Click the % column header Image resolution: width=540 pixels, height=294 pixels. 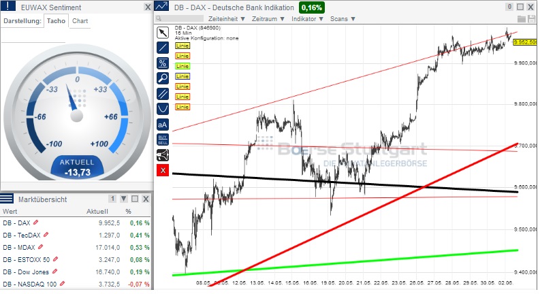[x=129, y=212]
